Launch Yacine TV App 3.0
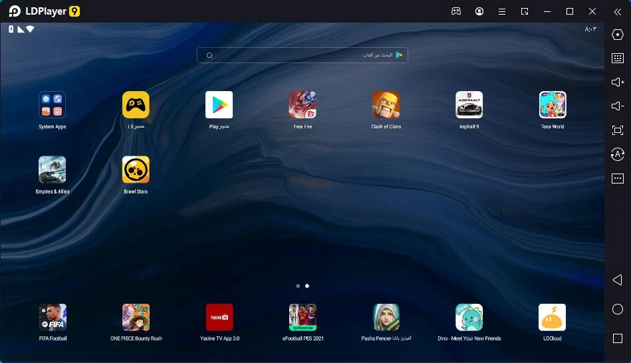 coord(219,318)
